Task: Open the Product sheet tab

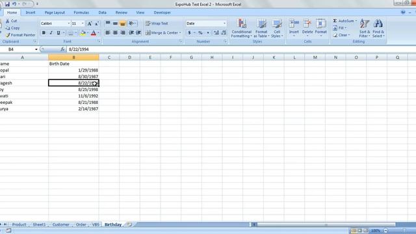Action: [19, 224]
